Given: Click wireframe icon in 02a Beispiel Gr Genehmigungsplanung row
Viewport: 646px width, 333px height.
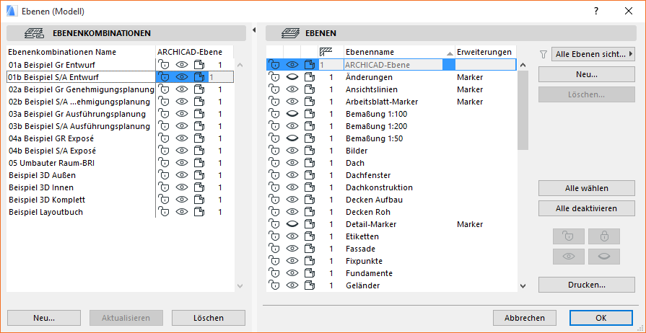Looking at the screenshot, I should 199,89.
